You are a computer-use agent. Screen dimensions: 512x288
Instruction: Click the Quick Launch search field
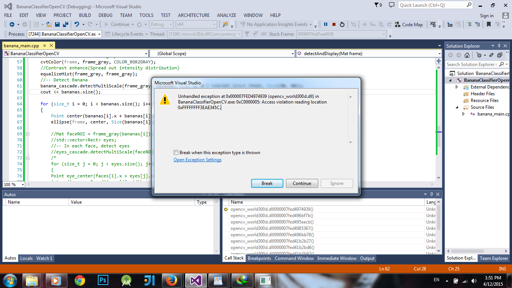[436, 5]
